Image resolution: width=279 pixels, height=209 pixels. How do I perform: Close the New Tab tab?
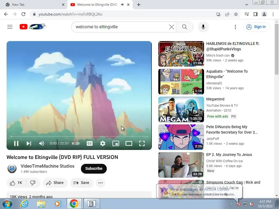pos(63,5)
